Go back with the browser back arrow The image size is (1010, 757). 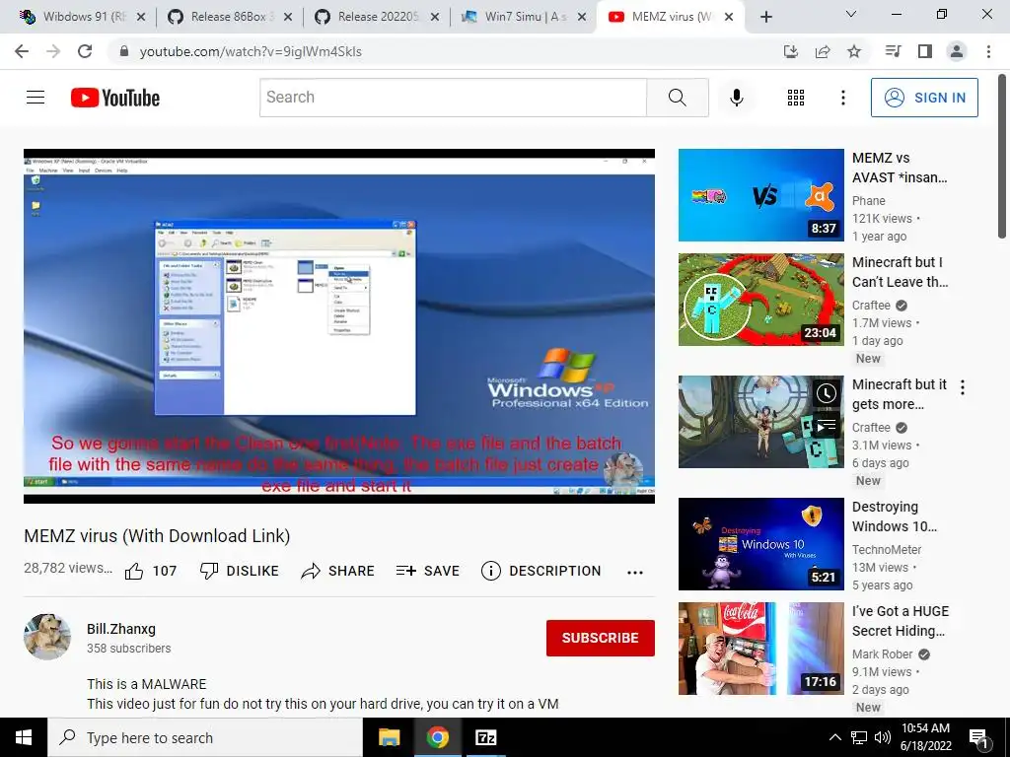(x=22, y=51)
